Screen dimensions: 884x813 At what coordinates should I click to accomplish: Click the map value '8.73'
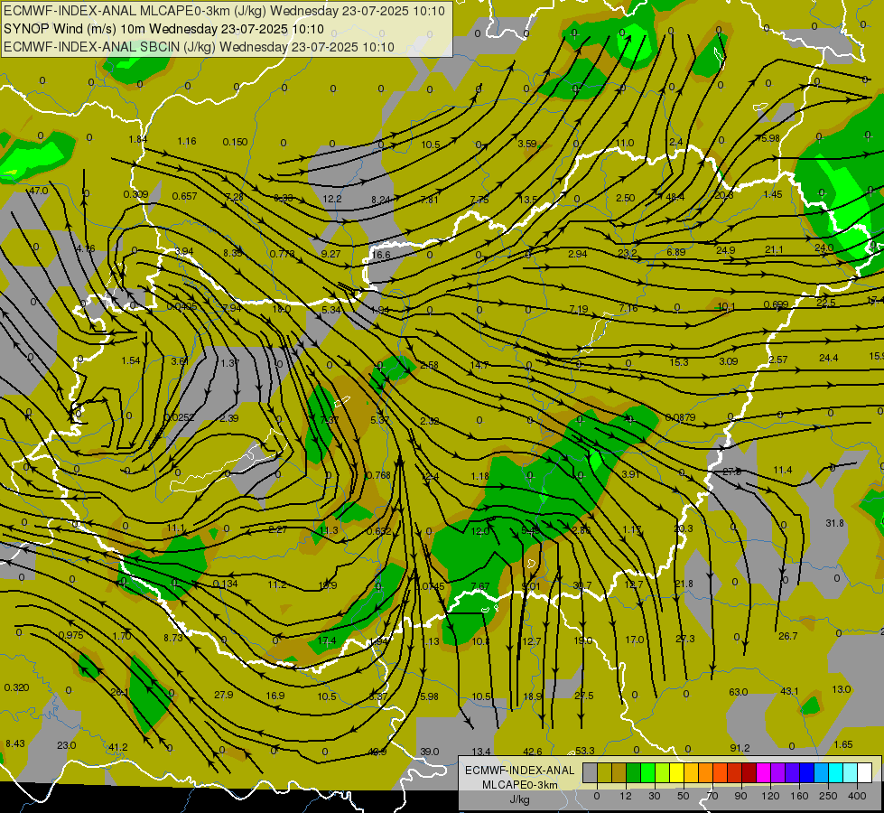173,638
